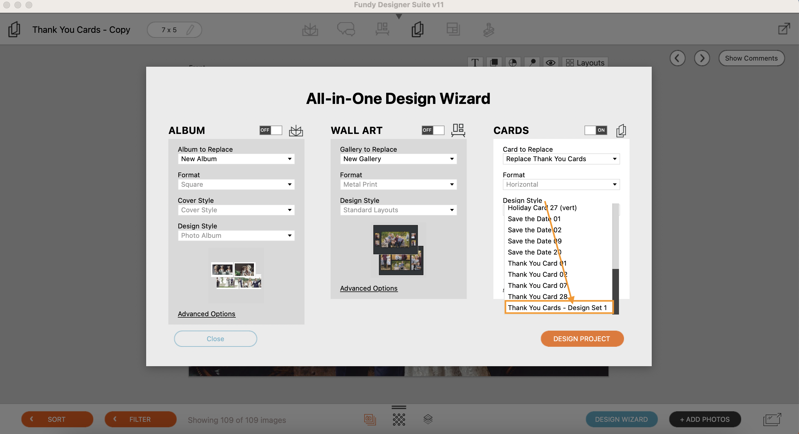Viewport: 799px width, 434px height.
Task: Click the wall art preview thumbnail
Action: point(398,250)
